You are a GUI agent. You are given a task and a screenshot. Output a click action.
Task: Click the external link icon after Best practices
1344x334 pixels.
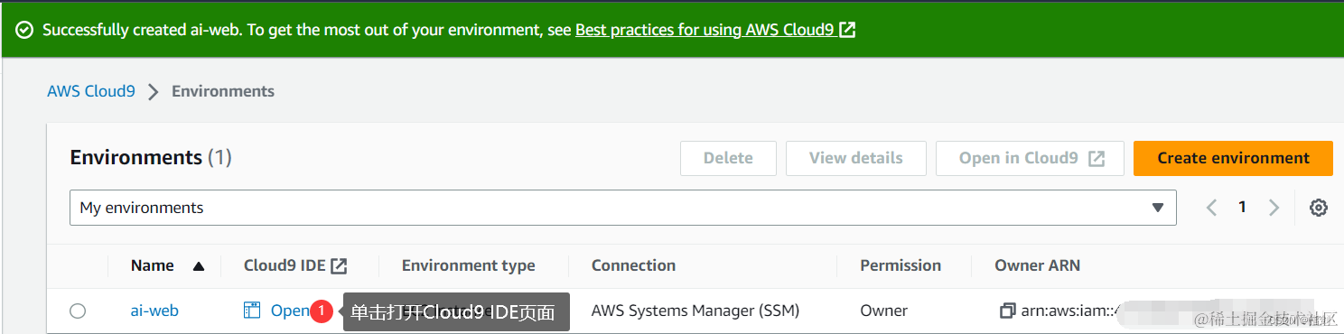(847, 30)
